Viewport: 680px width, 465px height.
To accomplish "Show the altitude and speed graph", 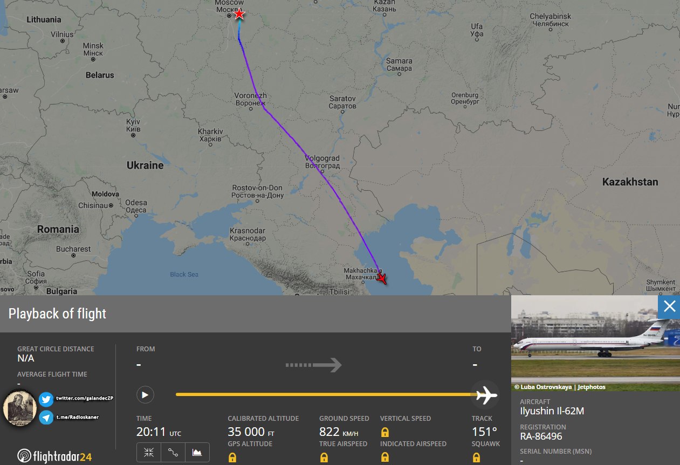I will (197, 453).
